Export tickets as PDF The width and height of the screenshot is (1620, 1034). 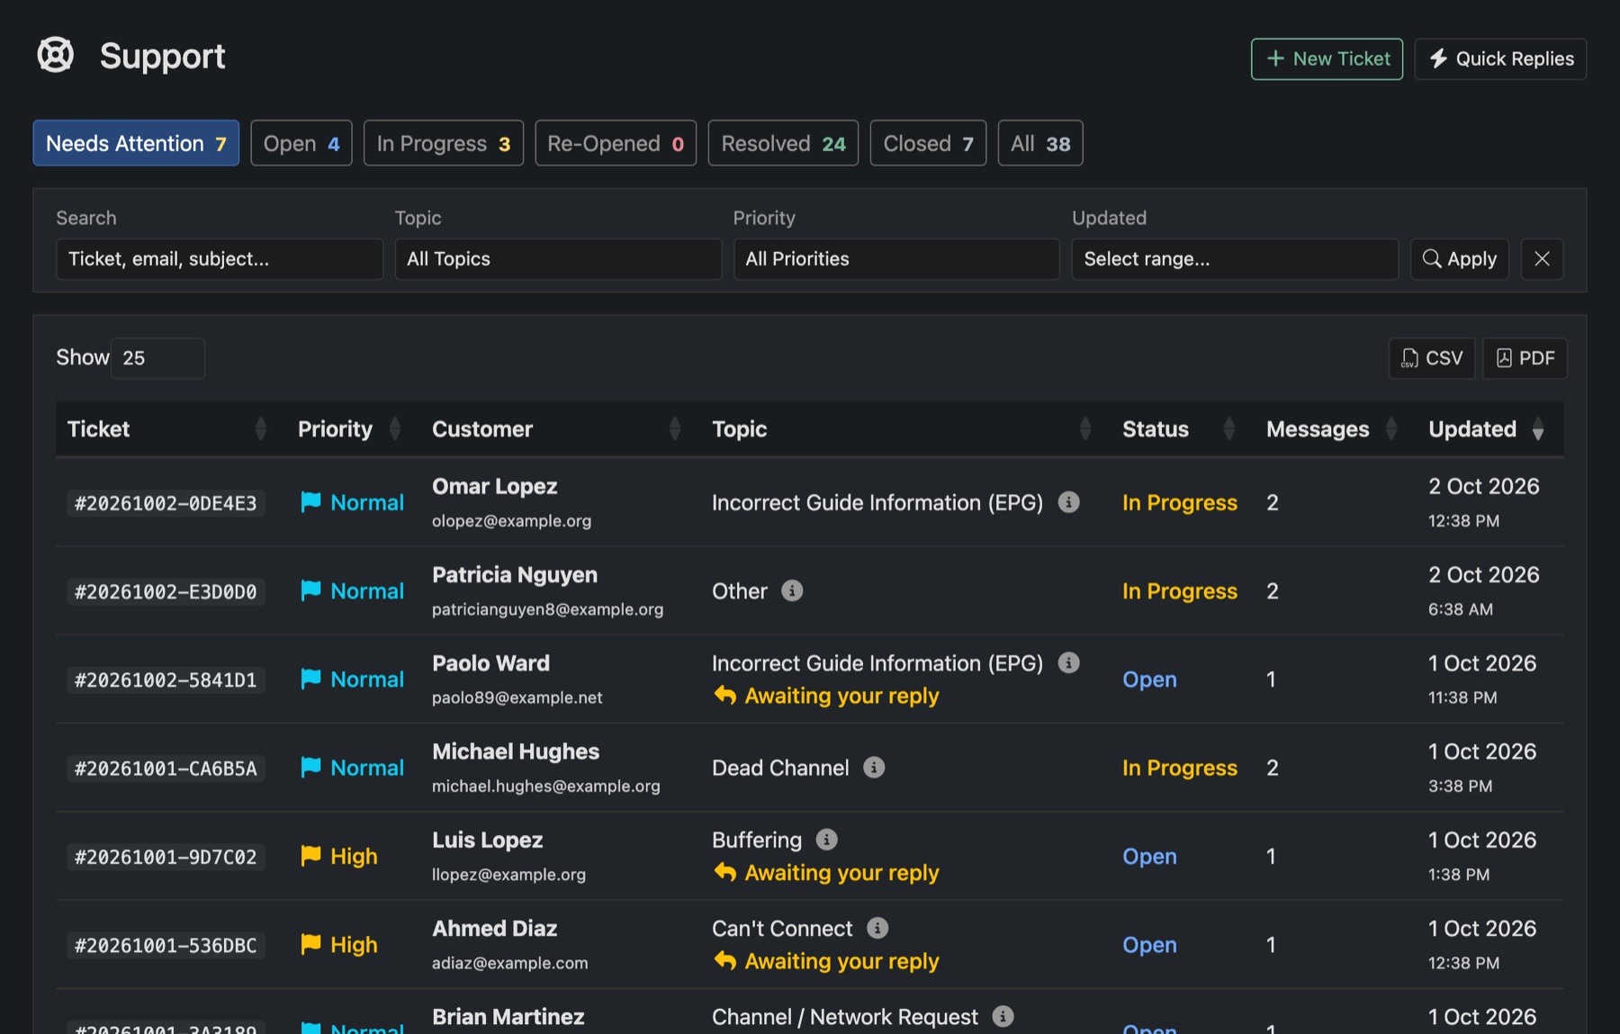click(1525, 358)
